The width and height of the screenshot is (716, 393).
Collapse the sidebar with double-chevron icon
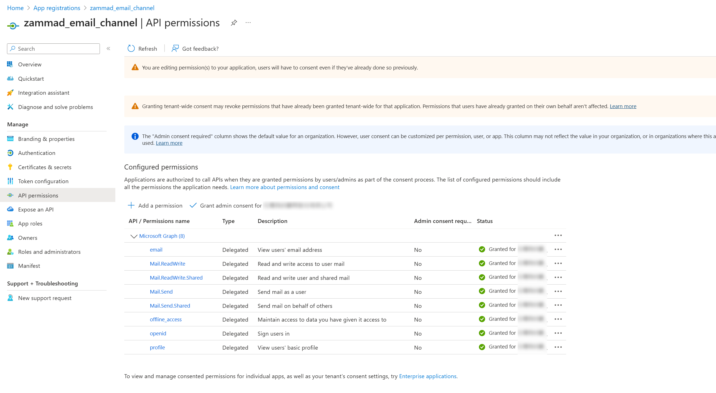[x=109, y=48]
